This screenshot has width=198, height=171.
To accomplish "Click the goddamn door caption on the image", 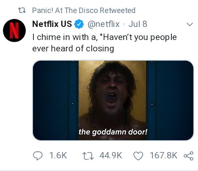I will [113, 132].
